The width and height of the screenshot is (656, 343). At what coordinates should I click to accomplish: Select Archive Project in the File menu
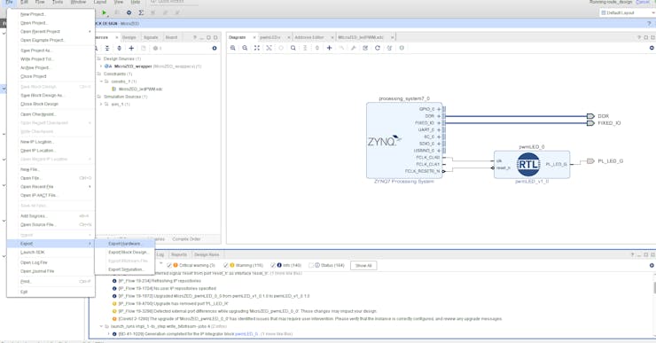tap(51, 67)
